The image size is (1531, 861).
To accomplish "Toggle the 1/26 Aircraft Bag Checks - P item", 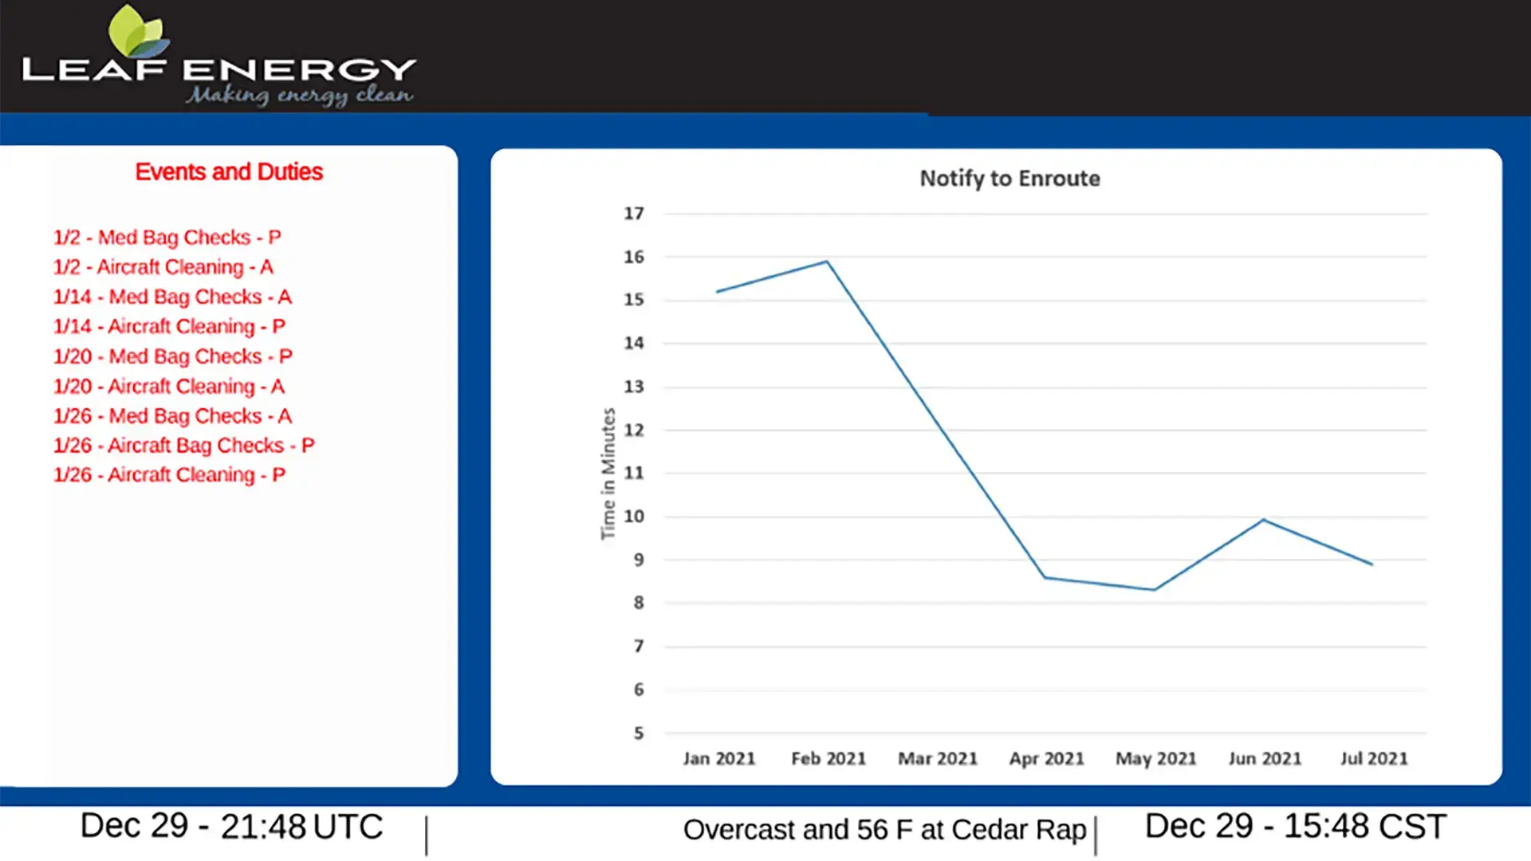I will click(183, 445).
